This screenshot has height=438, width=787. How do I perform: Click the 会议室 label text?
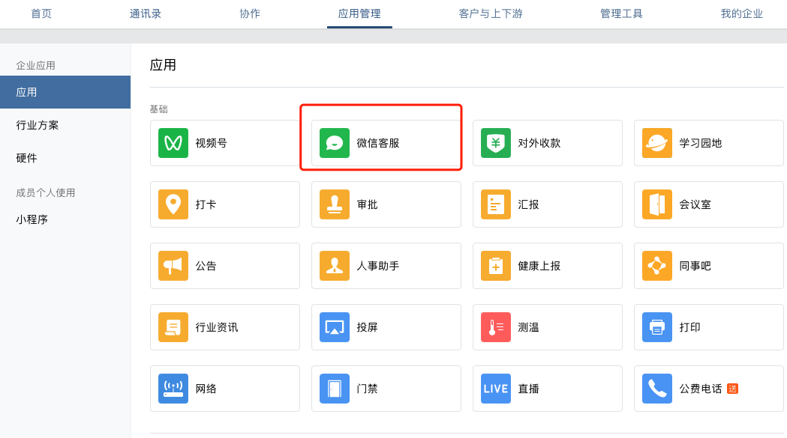point(695,204)
